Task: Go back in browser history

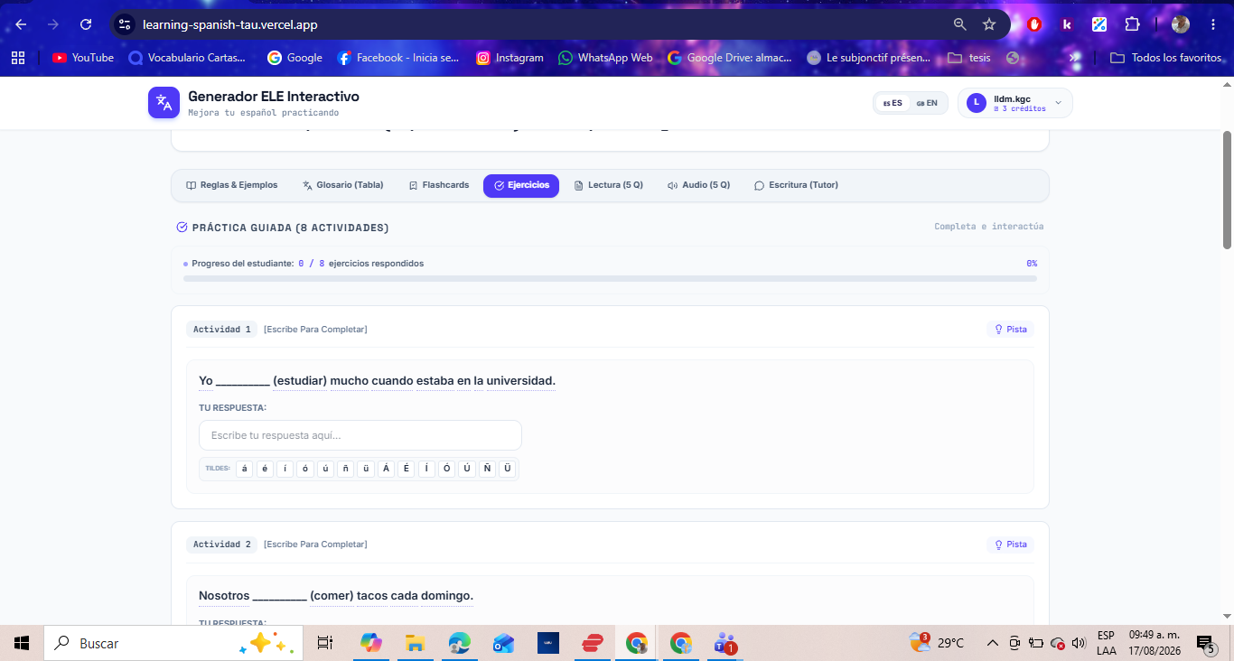Action: pos(21,24)
